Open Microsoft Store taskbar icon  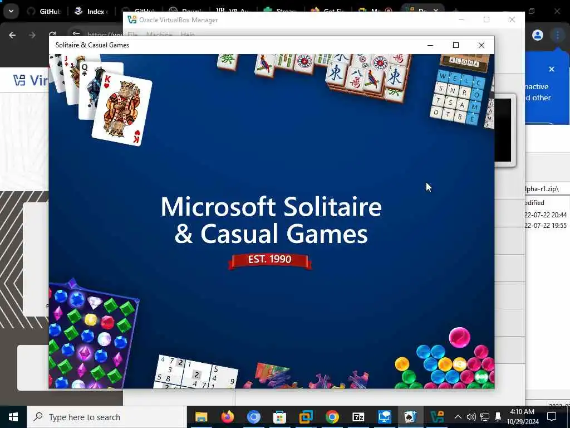point(279,417)
